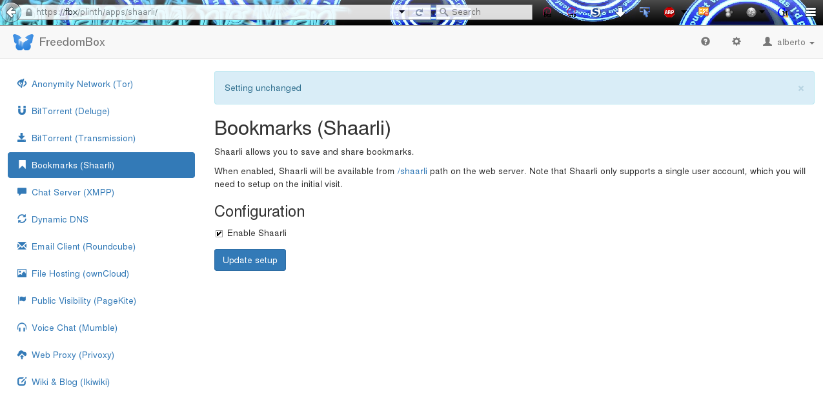The image size is (823, 405).
Task: Click the Transmission download arrow icon
Action: coord(22,138)
